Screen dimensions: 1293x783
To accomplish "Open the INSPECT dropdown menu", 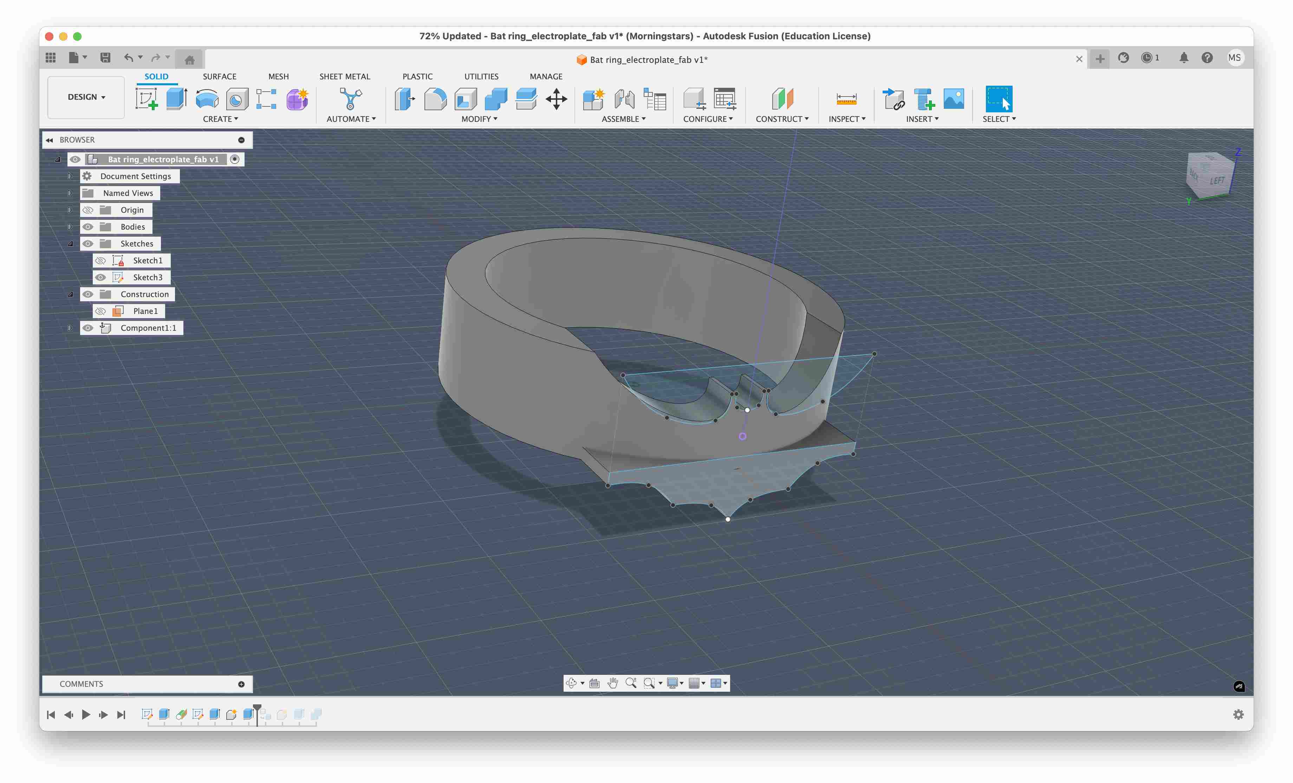I will click(847, 119).
